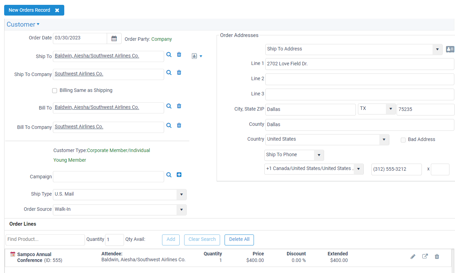Select the New Orders Record tab
The image size is (455, 273).
coord(29,10)
